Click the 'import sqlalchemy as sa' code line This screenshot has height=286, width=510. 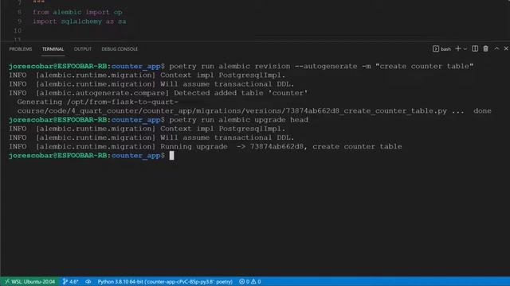point(80,21)
